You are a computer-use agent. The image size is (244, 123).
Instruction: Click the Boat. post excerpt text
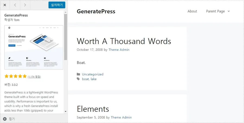[81, 63]
